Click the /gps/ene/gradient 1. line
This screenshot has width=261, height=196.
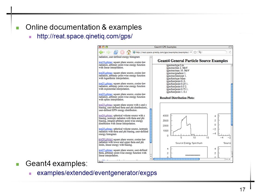(x=176, y=73)
